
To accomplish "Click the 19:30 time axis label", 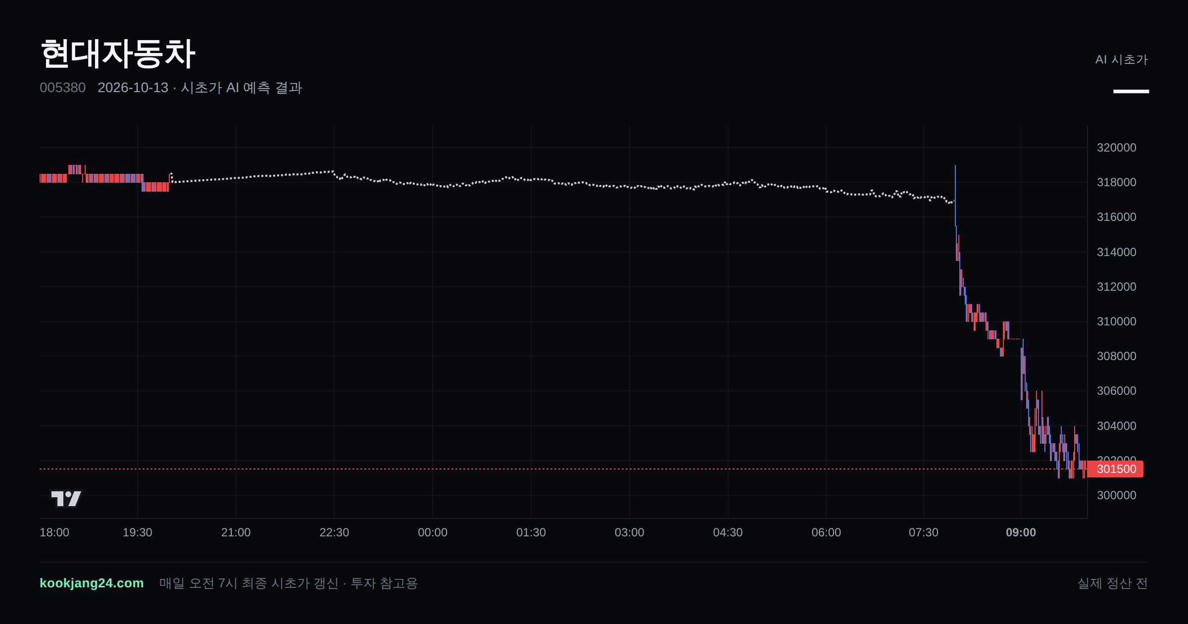I will click(x=138, y=532).
